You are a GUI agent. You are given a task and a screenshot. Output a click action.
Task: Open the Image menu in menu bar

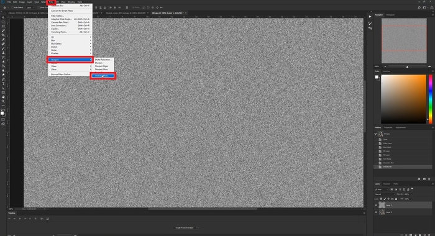pyautogui.click(x=22, y=2)
